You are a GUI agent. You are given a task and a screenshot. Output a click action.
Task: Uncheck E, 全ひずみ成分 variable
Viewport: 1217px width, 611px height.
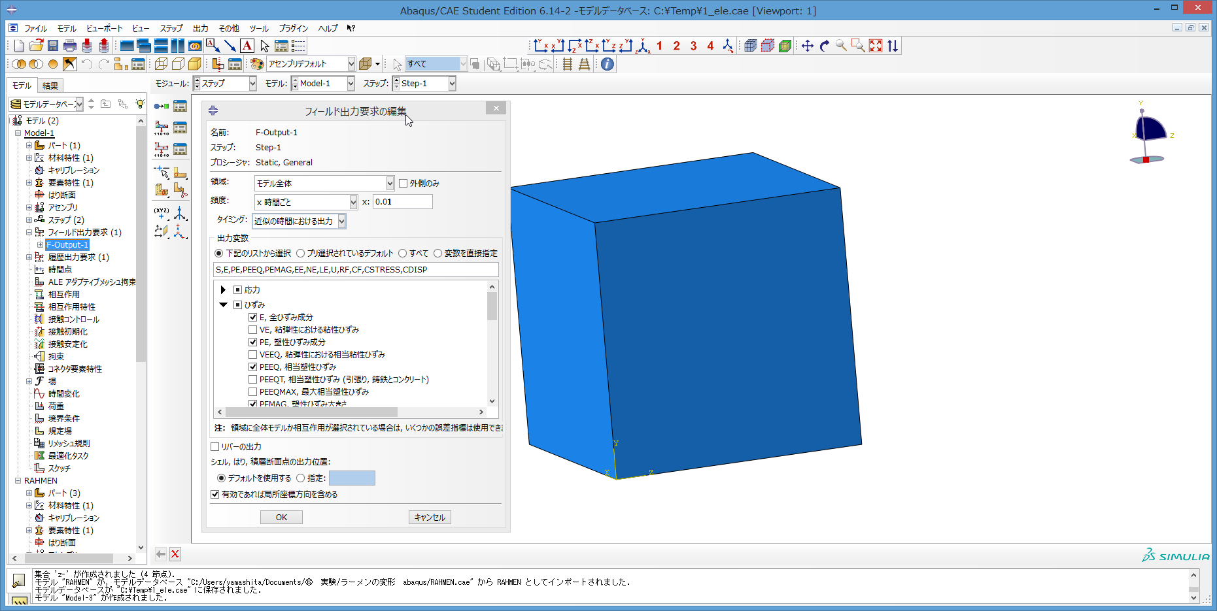pos(252,318)
